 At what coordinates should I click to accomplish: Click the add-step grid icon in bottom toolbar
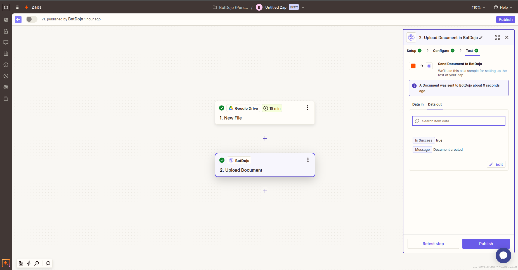point(21,263)
